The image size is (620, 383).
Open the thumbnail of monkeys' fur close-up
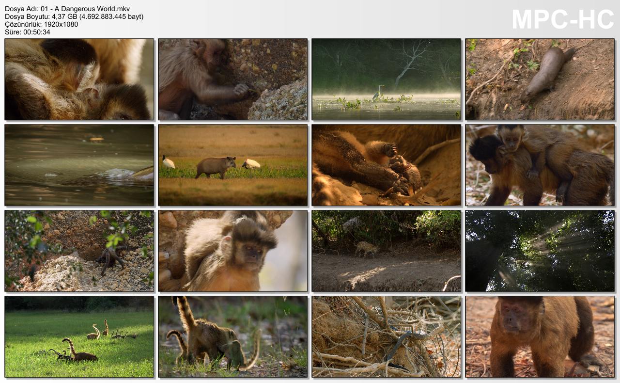click(x=79, y=80)
